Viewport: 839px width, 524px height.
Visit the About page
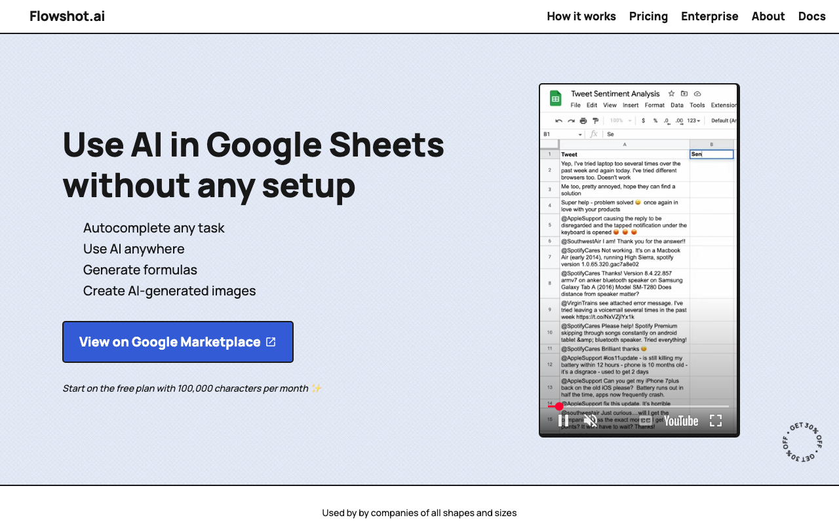coord(768,16)
